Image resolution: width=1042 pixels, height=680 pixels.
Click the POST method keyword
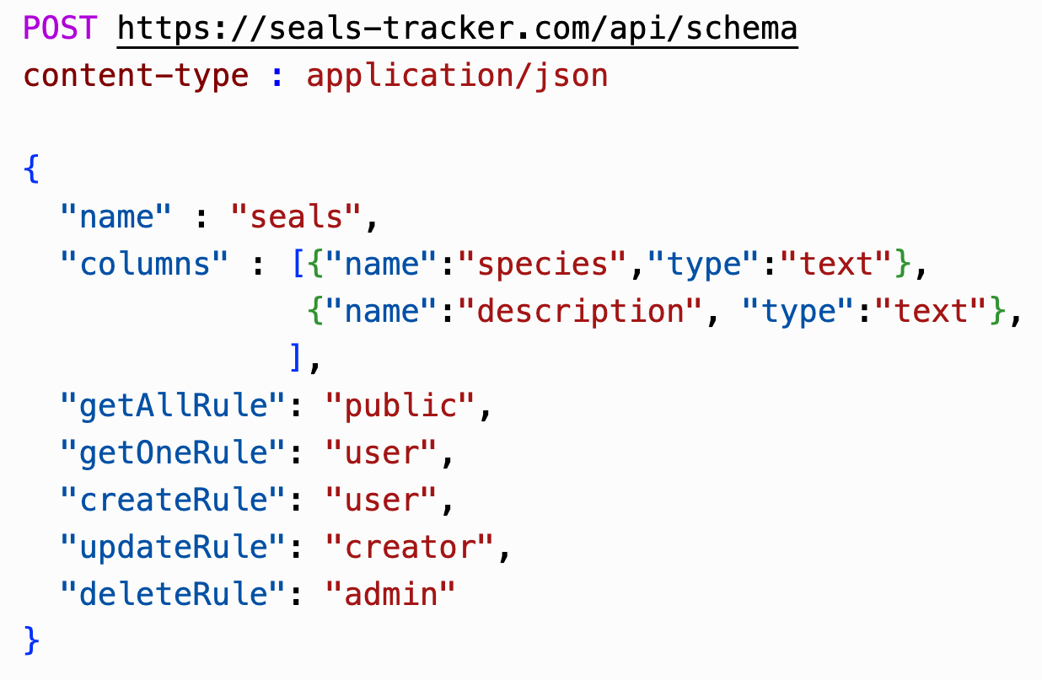point(60,29)
